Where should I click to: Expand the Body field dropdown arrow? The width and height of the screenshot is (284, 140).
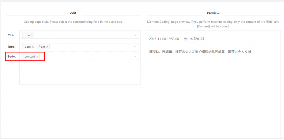coord(135,57)
